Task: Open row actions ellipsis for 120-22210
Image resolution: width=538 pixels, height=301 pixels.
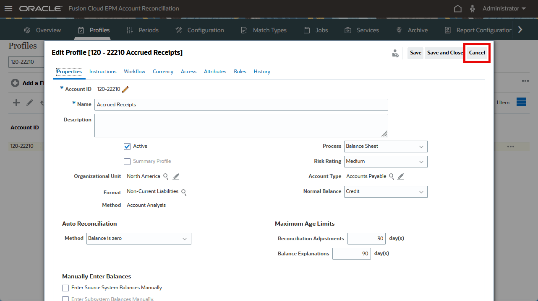Action: click(511, 147)
